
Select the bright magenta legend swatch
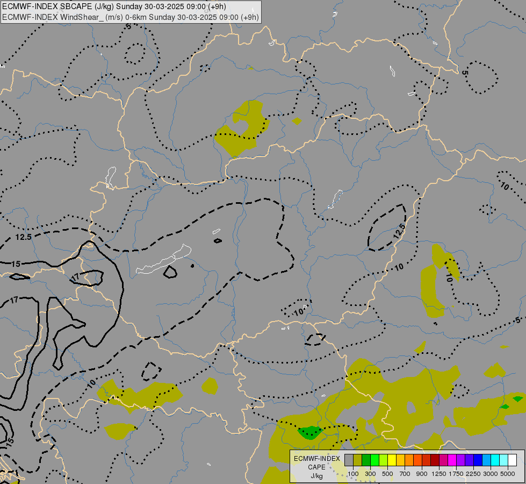(x=452, y=460)
